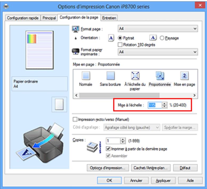The height and width of the screenshot is (189, 207).
Task: Choose the À l'échelle du papier layout icon
Action: point(135,76)
